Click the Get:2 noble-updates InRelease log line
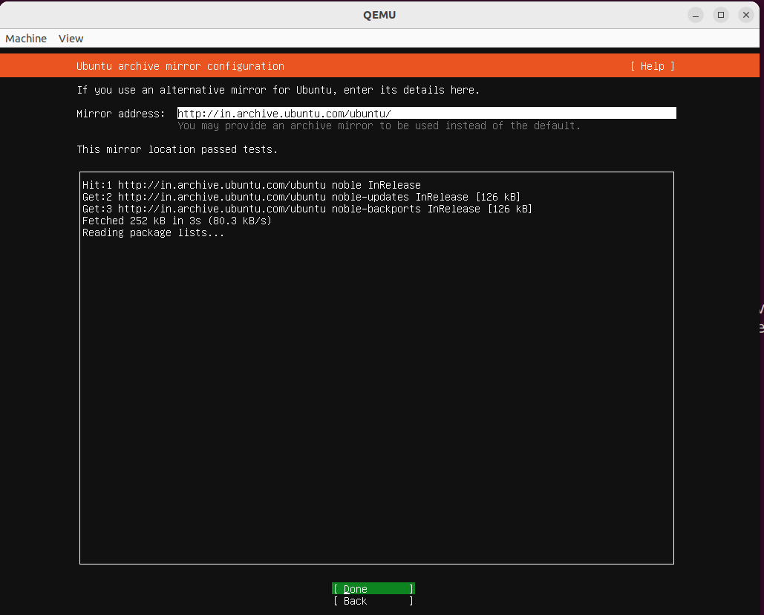Image resolution: width=764 pixels, height=615 pixels. pyautogui.click(x=301, y=197)
